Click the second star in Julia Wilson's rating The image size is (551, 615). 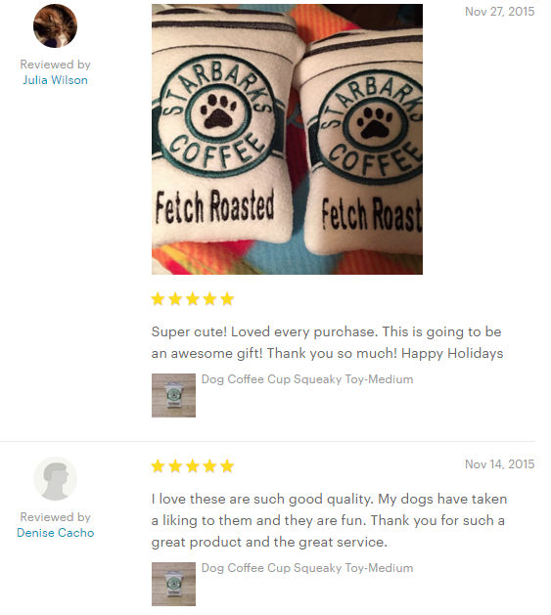[175, 299]
